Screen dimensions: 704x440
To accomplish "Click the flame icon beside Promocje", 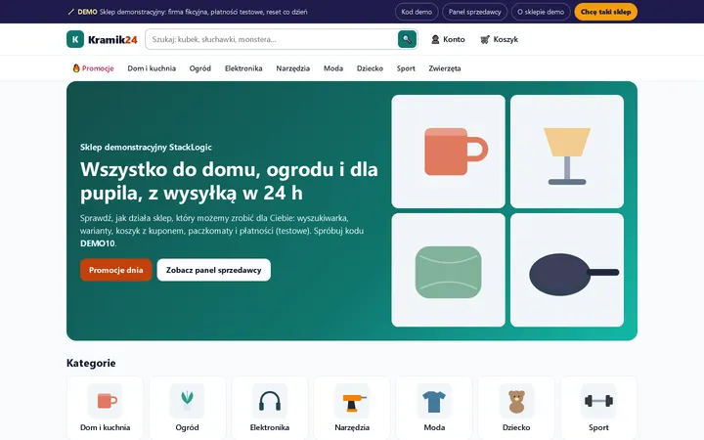I will point(76,68).
